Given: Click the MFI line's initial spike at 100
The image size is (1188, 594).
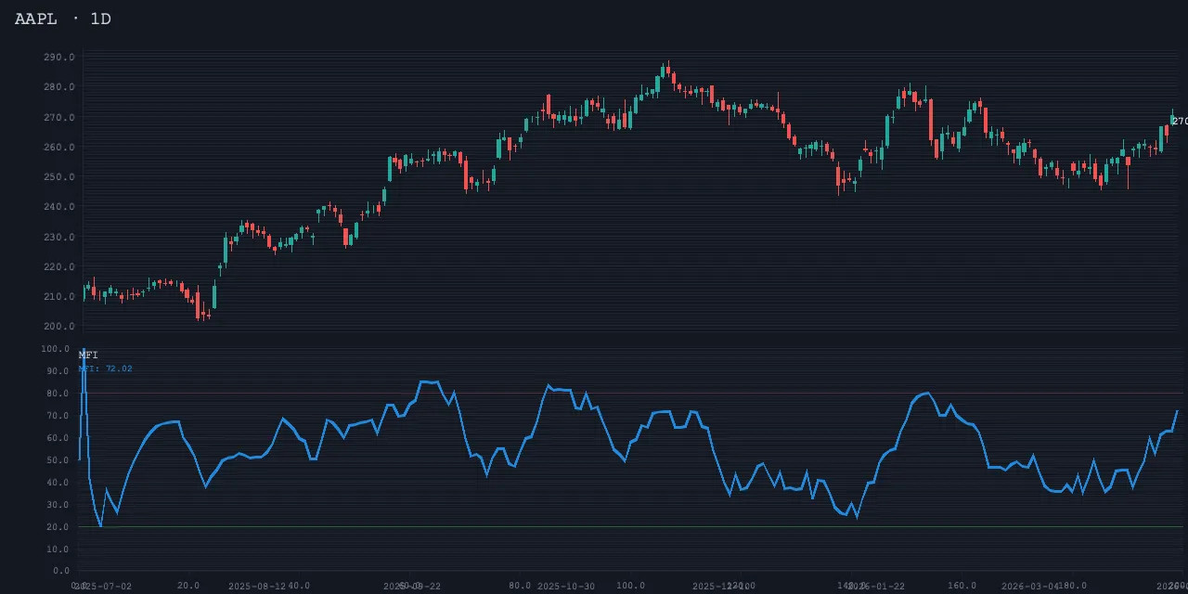Looking at the screenshot, I should [84, 353].
